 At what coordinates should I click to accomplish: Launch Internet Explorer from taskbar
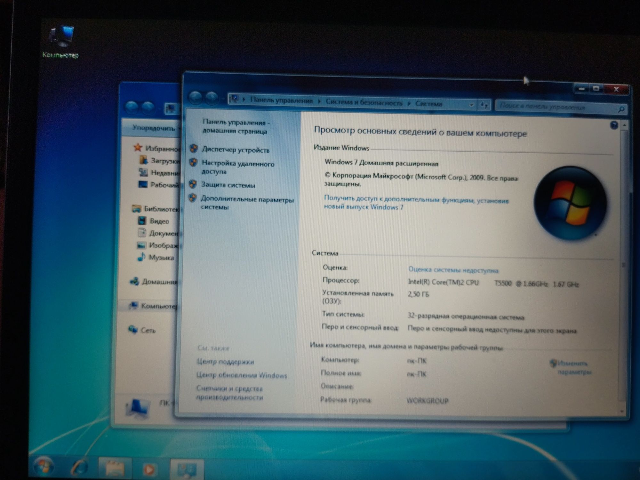[x=79, y=468]
